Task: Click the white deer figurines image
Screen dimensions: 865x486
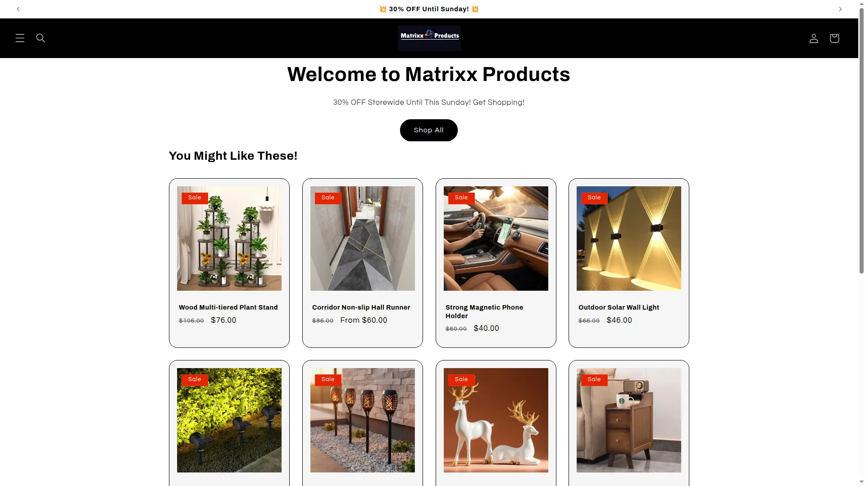Action: (x=496, y=420)
